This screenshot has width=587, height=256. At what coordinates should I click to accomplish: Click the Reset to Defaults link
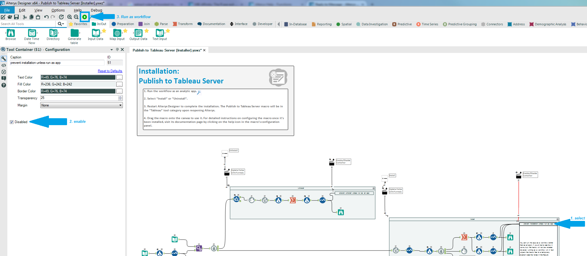point(110,71)
